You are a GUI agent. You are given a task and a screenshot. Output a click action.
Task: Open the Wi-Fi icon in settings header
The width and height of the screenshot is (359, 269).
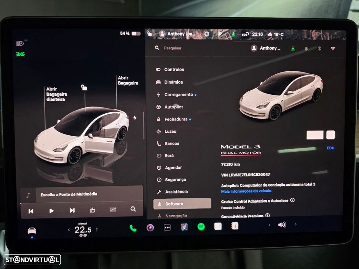point(333,48)
